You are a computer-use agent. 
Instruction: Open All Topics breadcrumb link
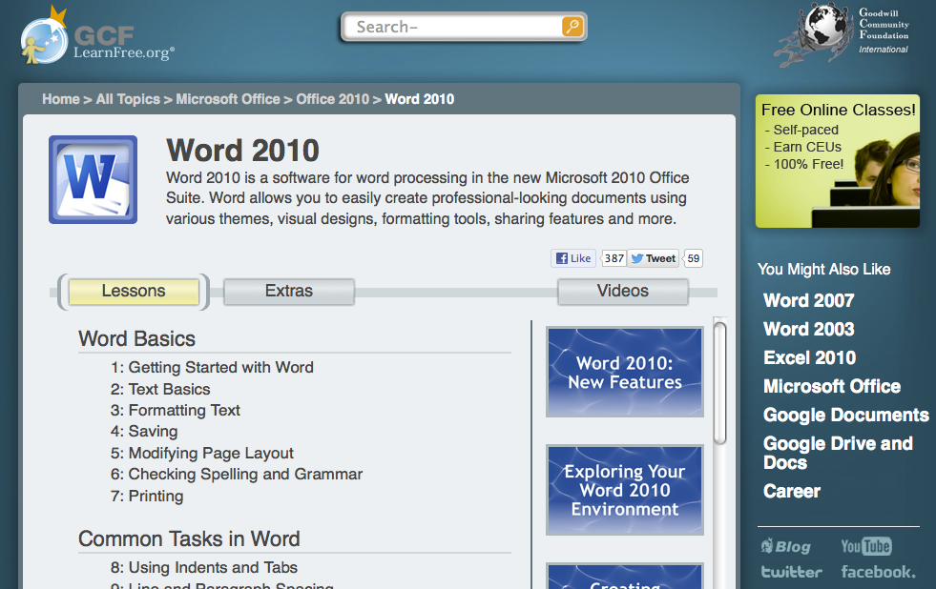pyautogui.click(x=128, y=99)
